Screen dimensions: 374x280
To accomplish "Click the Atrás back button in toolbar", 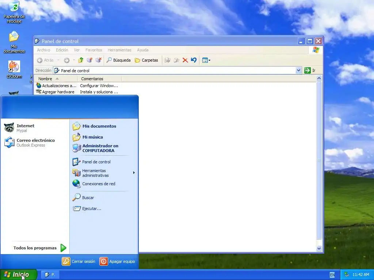I will click(x=45, y=60).
